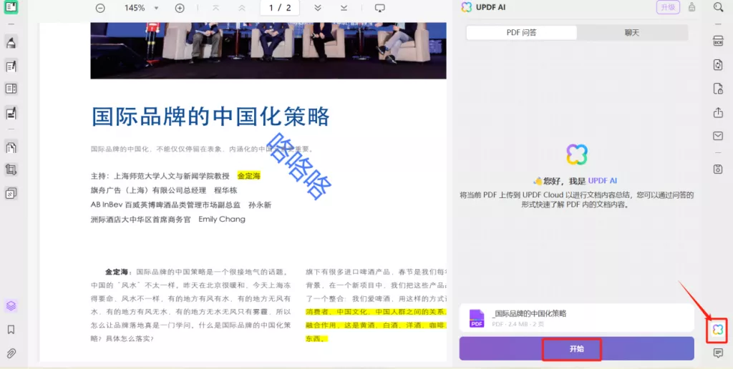This screenshot has height=369, width=733.
Task: Open the comments panel icon
Action: pos(718,353)
